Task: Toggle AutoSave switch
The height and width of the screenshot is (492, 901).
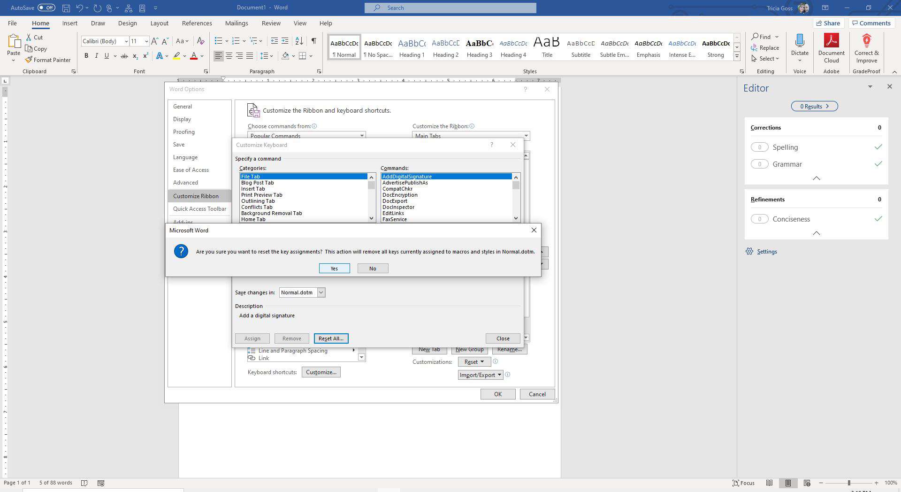Action: (46, 8)
